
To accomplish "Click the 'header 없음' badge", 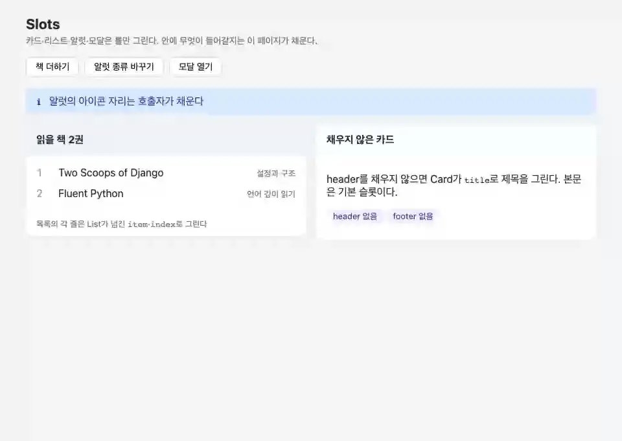I will (x=355, y=217).
